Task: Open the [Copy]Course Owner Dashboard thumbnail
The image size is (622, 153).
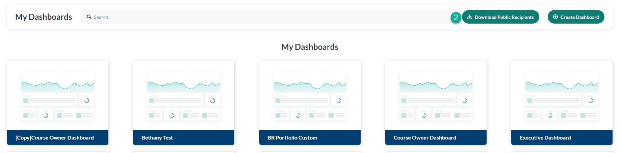Action: pos(58,96)
